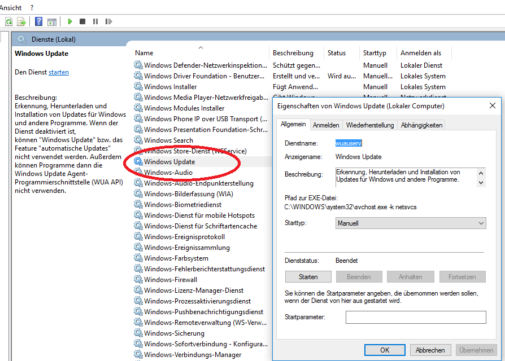Click gear icon of Windows-Firewall service
The width and height of the screenshot is (505, 361).
[x=138, y=279]
